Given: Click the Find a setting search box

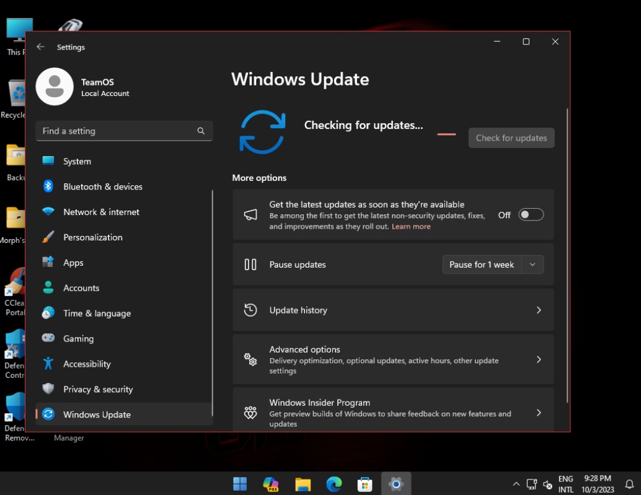Looking at the screenshot, I should (124, 131).
